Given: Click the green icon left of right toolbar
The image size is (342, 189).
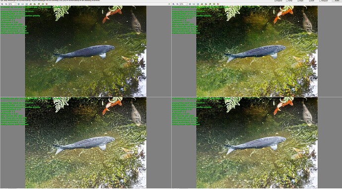Looking at the screenshot, I should [x=169, y=4].
